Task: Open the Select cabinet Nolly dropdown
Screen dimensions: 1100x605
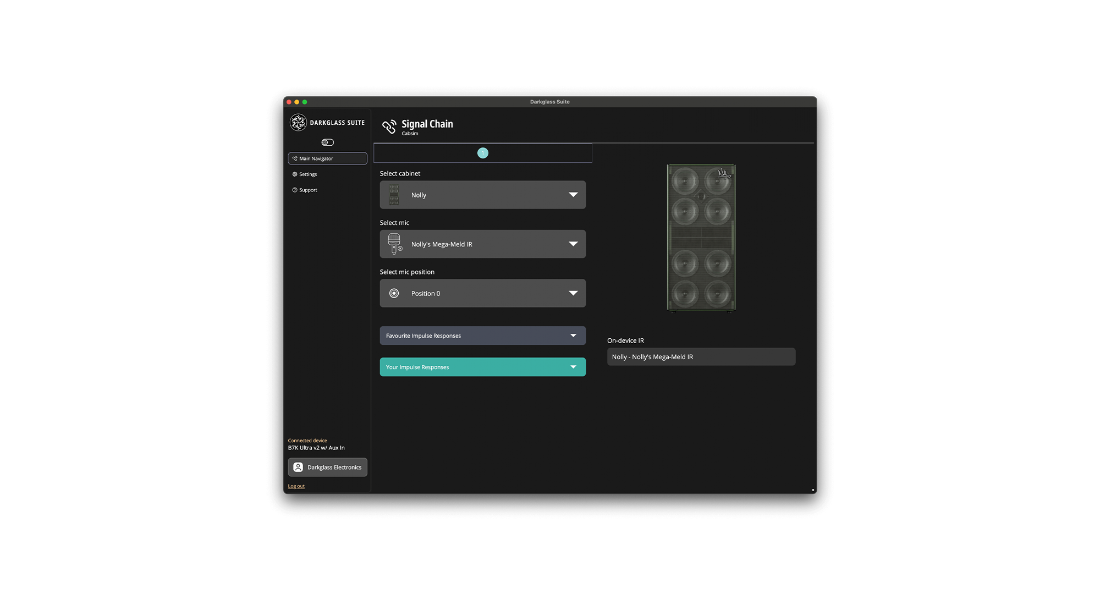Action: click(482, 195)
